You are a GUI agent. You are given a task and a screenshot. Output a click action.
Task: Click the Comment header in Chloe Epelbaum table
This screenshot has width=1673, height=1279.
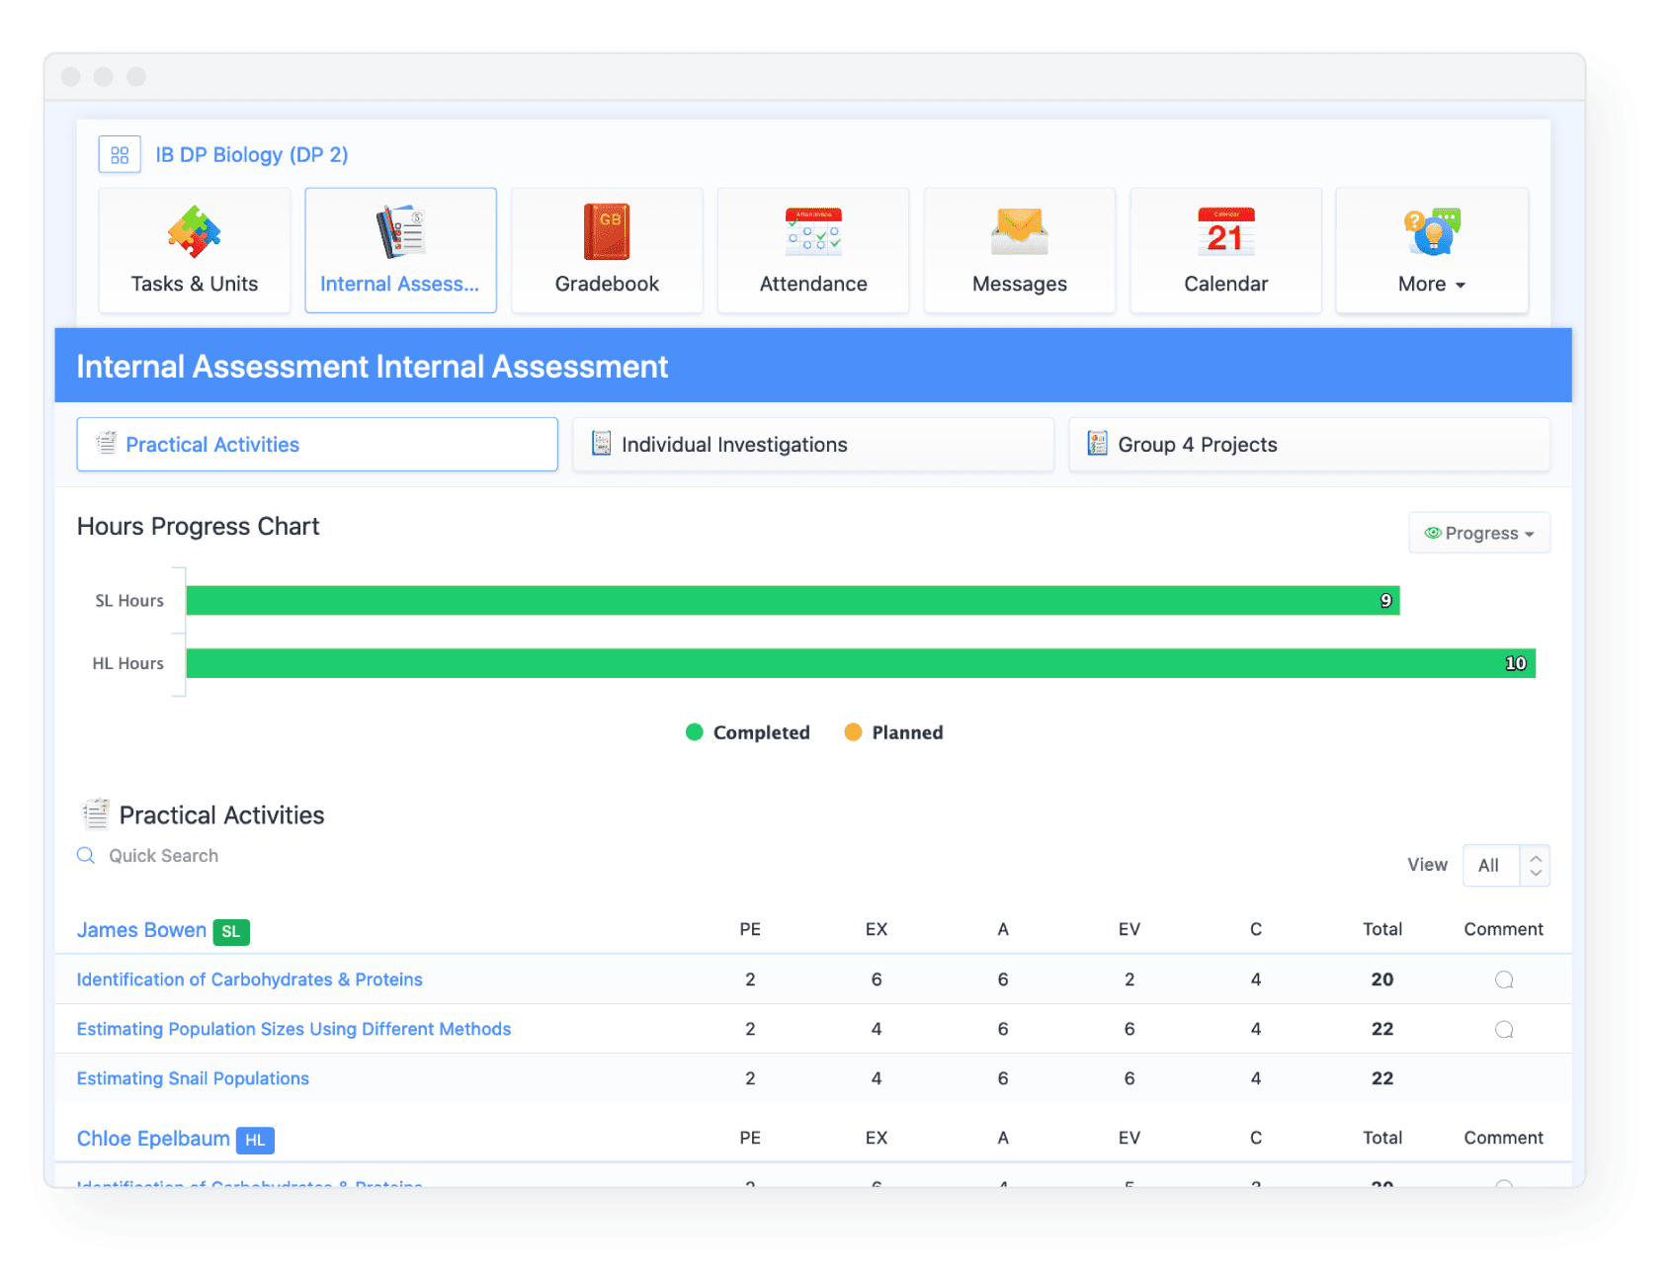pyautogui.click(x=1504, y=1138)
